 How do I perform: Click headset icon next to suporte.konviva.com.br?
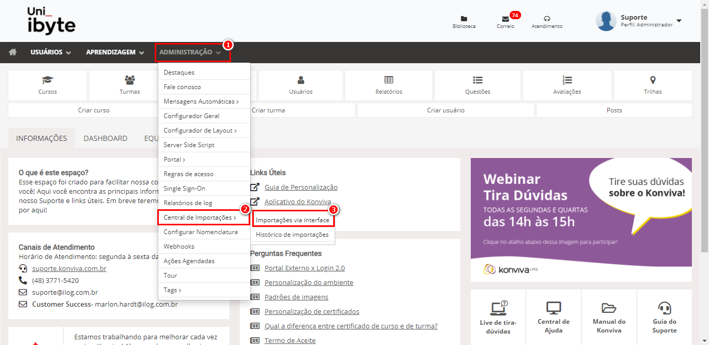coord(23,268)
